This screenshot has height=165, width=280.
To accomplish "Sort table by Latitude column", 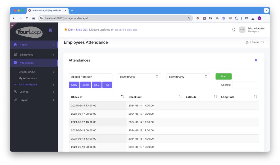I will [215, 97].
